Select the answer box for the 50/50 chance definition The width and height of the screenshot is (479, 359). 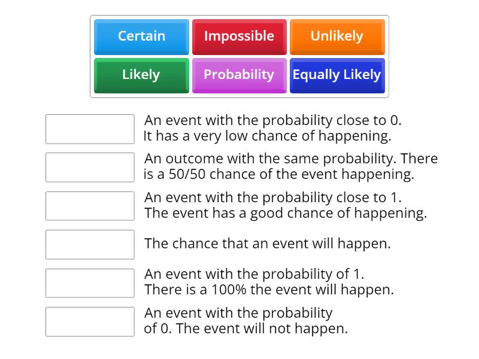90,168
